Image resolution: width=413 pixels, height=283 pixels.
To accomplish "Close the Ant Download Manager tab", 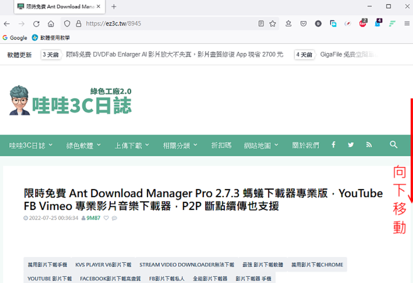I will pos(98,7).
